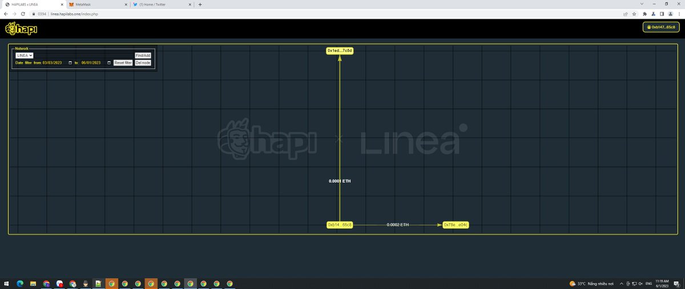
Task: Edit the date filter from 03/03/2023 field
Action: [58, 63]
